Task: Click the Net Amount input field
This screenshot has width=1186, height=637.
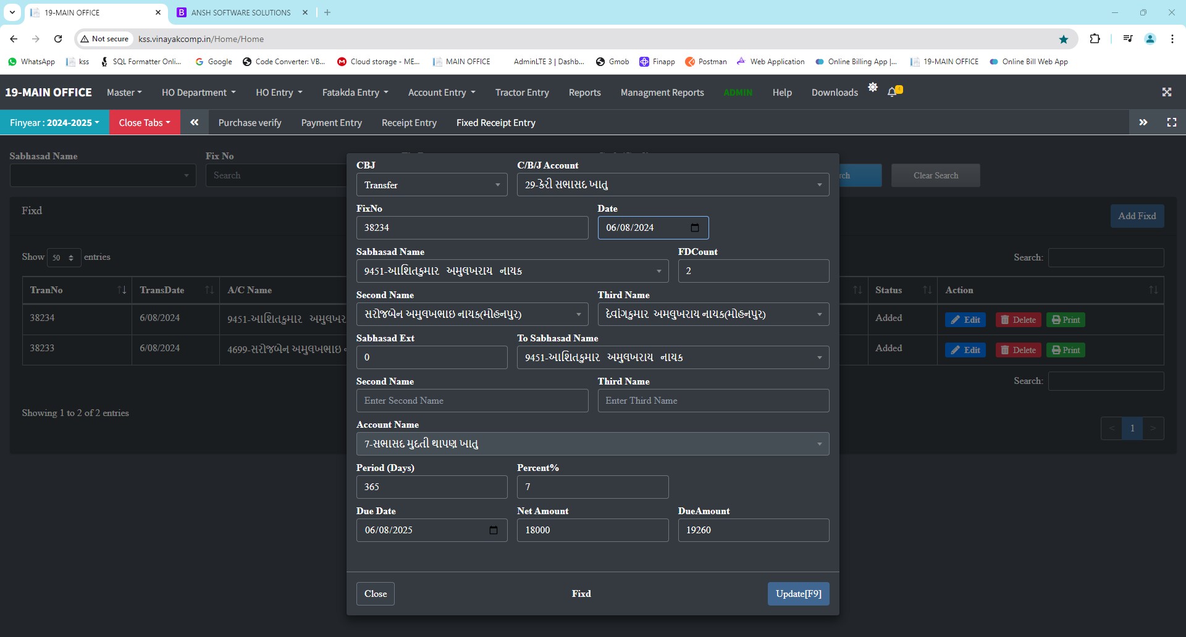Action: (x=592, y=530)
